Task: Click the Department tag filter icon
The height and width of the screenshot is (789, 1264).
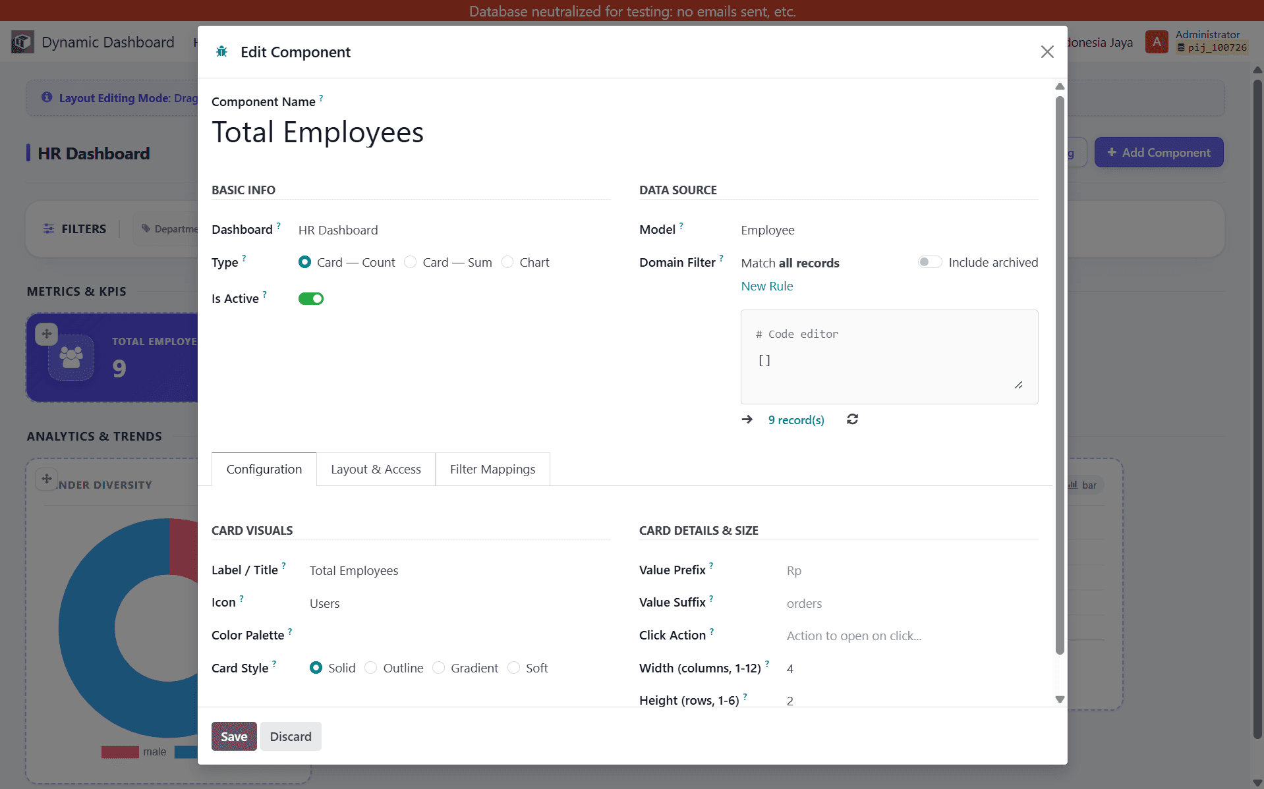Action: [x=146, y=229]
